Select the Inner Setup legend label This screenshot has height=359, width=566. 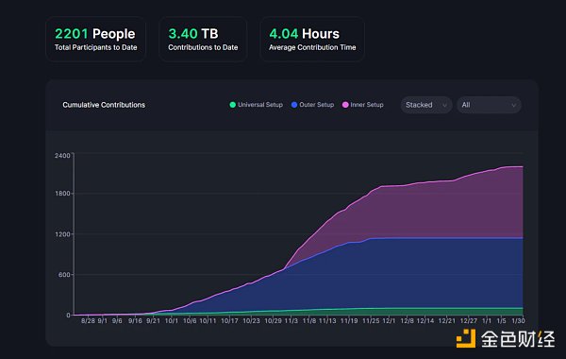click(x=367, y=105)
